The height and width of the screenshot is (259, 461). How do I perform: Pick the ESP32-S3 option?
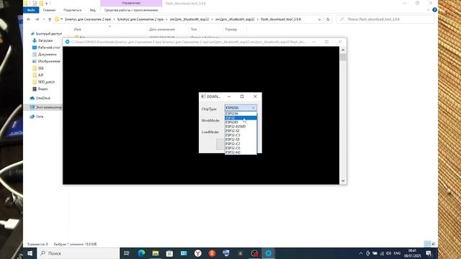pyautogui.click(x=241, y=140)
